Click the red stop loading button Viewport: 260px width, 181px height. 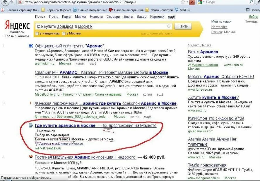coord(192,2)
